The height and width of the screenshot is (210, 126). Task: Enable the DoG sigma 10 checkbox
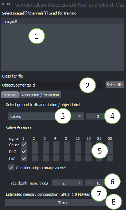[x=78, y=151]
